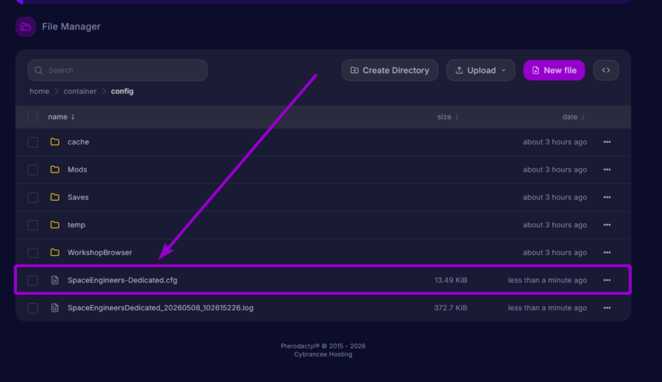662x382 pixels.
Task: Click the Mods folder icon
Action: [55, 170]
